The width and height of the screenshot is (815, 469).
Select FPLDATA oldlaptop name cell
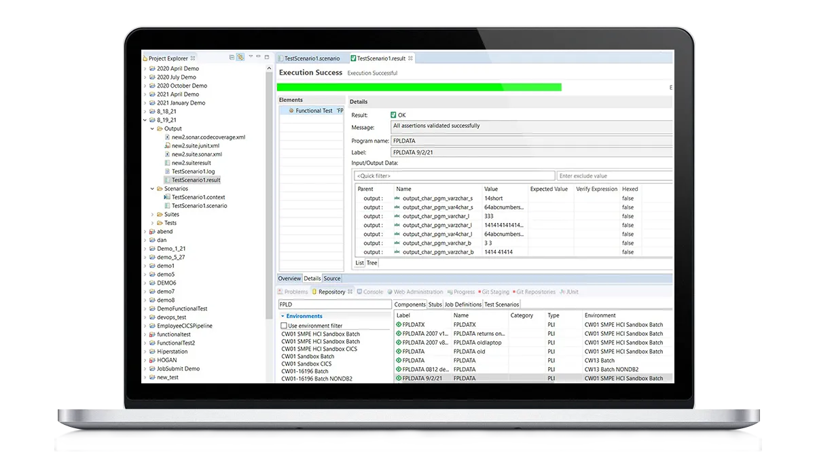coord(479,343)
